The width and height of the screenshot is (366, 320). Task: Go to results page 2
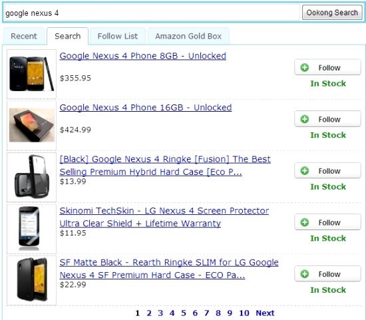(x=149, y=313)
